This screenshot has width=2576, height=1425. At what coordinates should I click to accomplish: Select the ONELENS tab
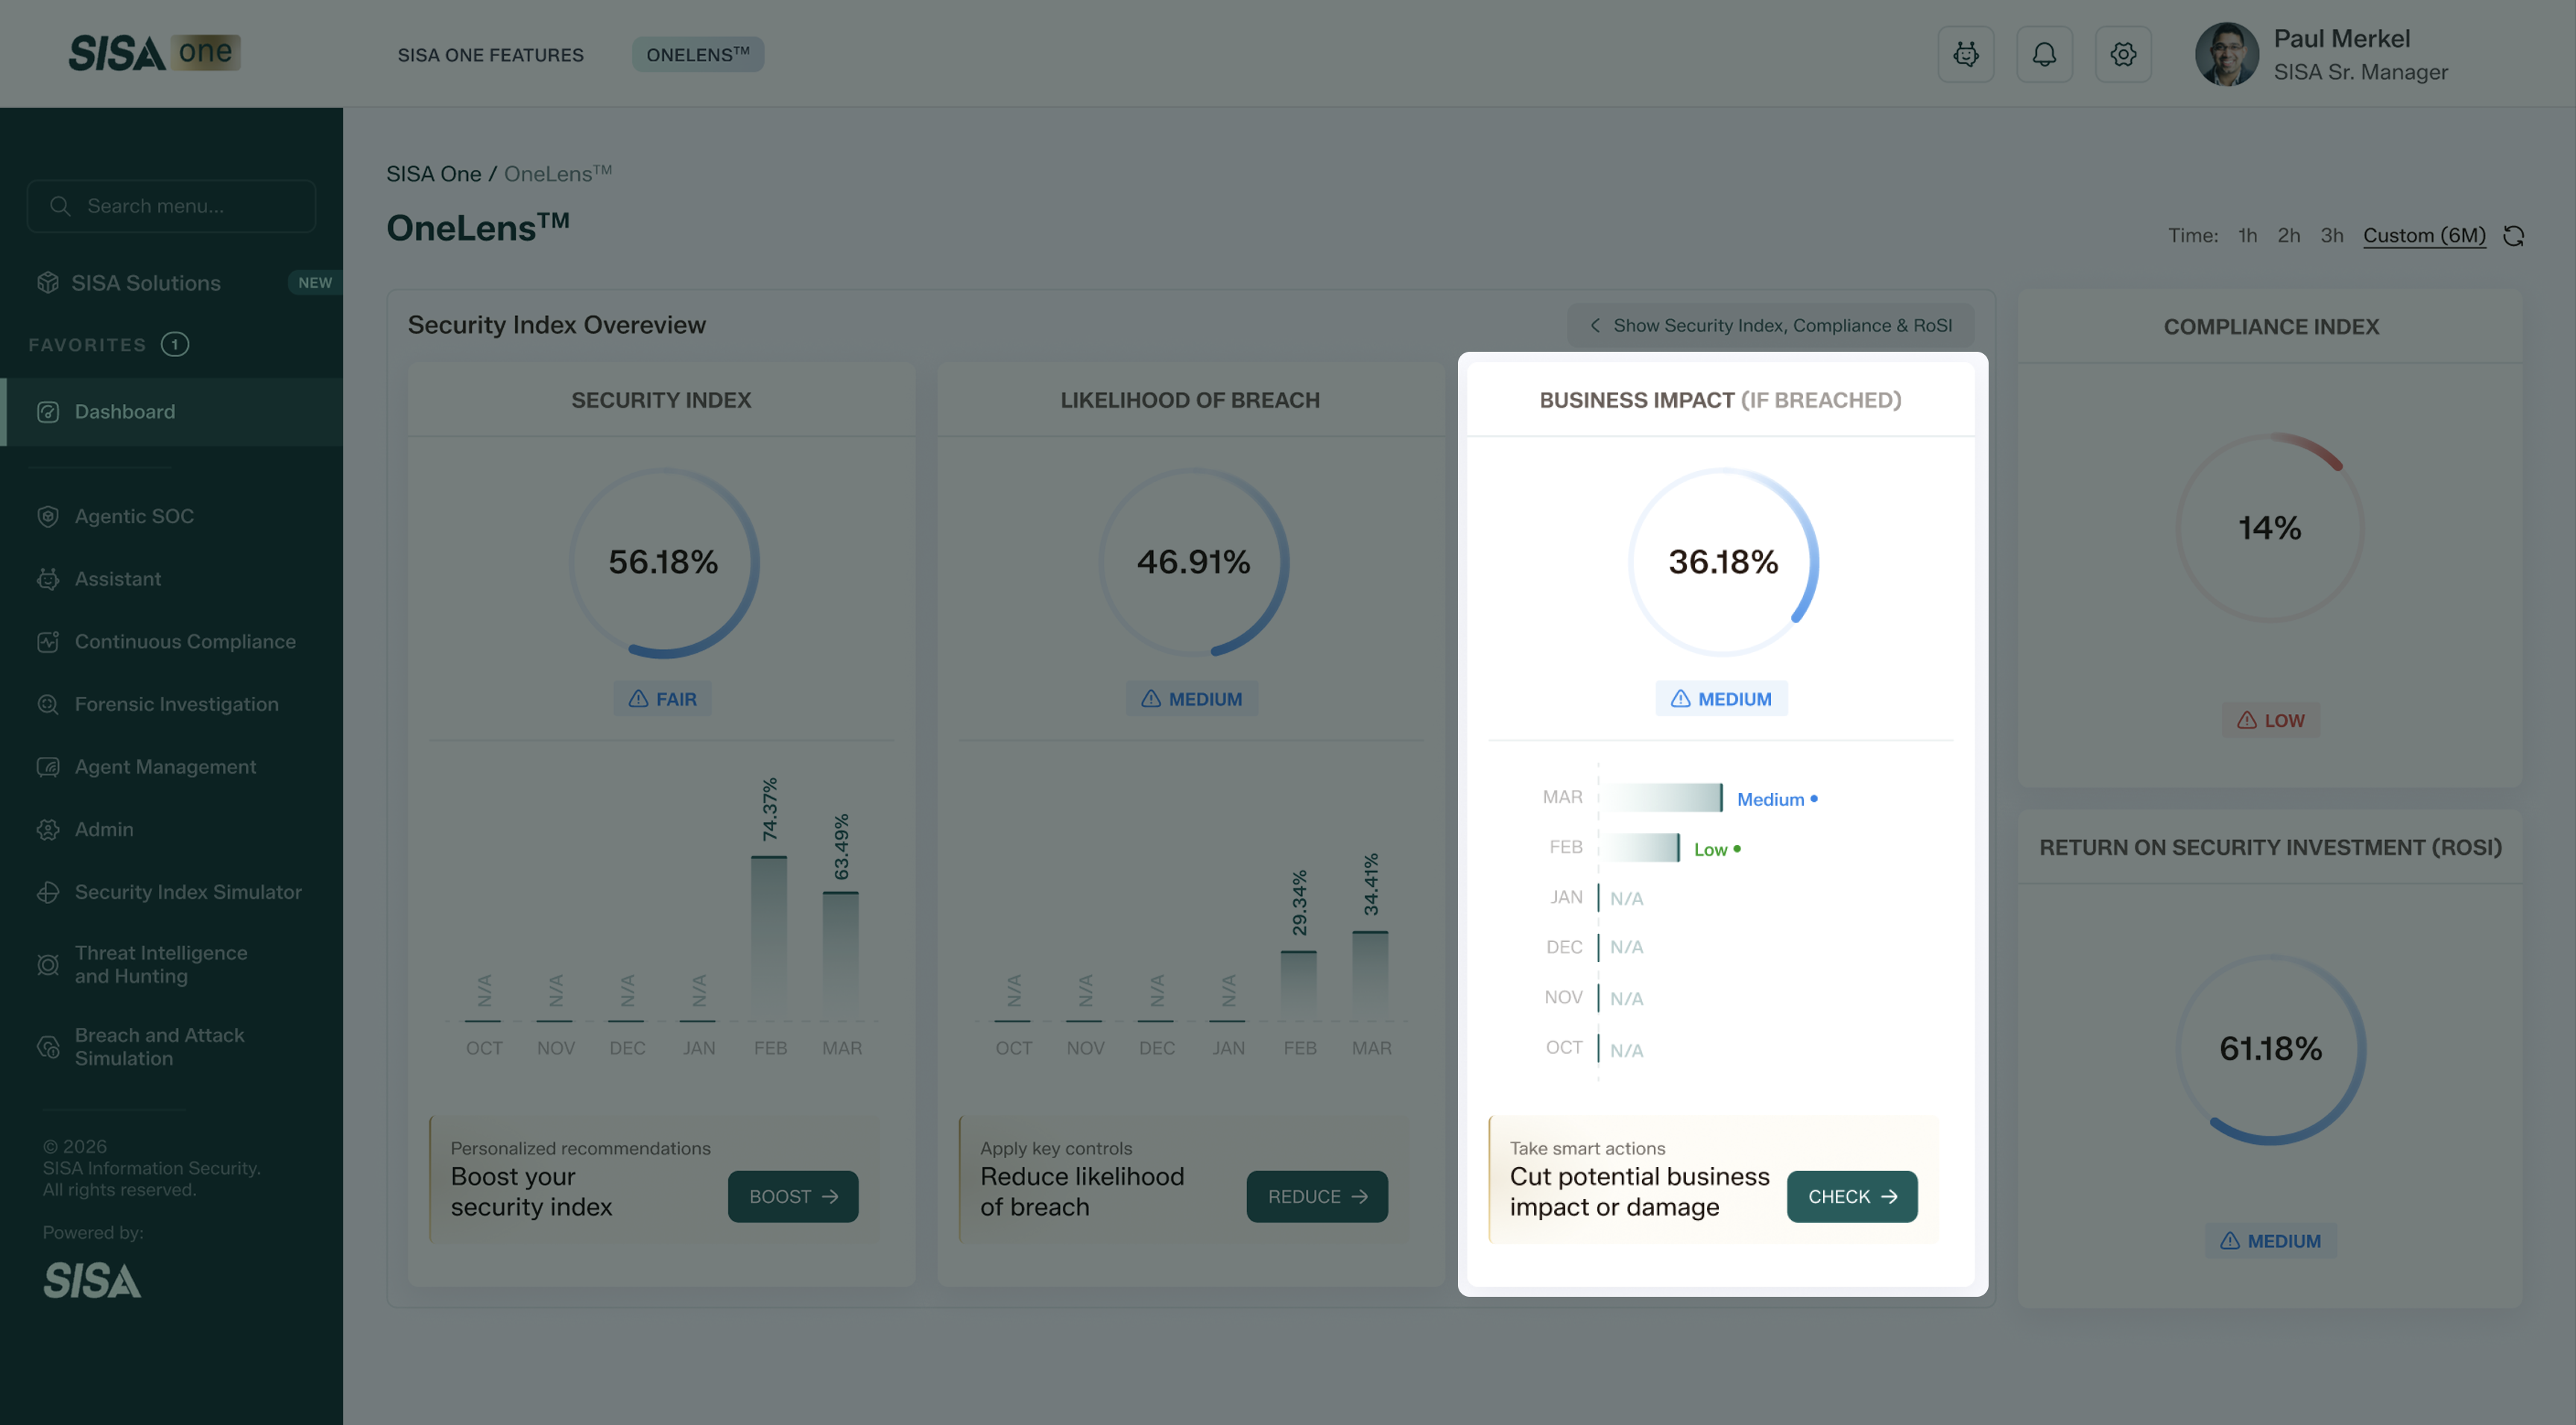(697, 55)
